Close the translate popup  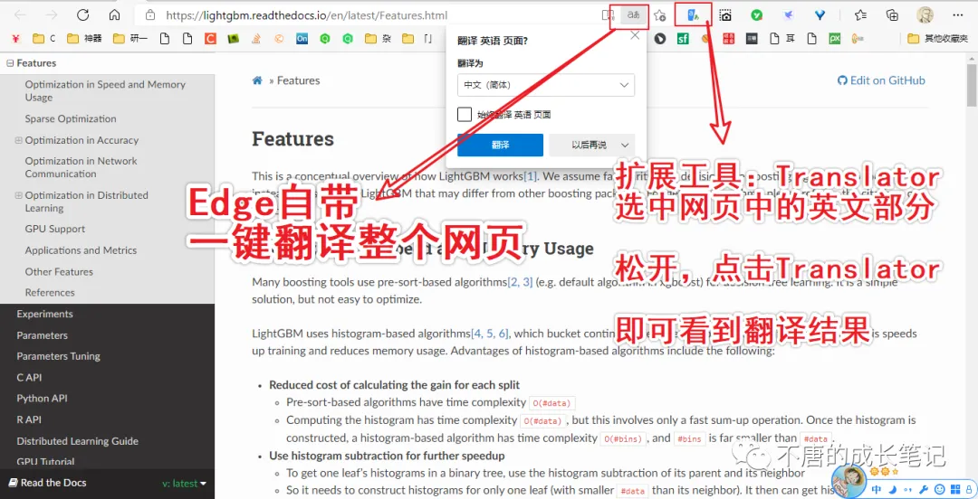(635, 35)
